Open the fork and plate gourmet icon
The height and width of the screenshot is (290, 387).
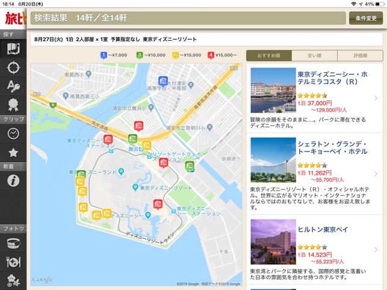(13, 262)
